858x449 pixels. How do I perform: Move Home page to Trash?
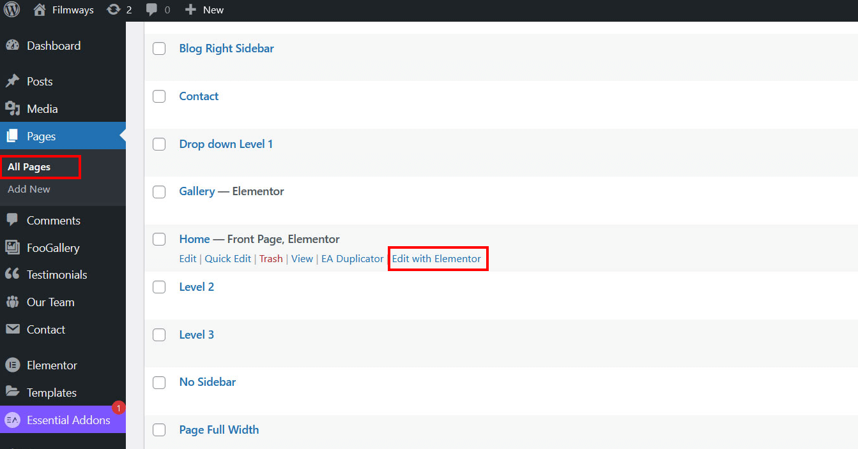coord(271,259)
